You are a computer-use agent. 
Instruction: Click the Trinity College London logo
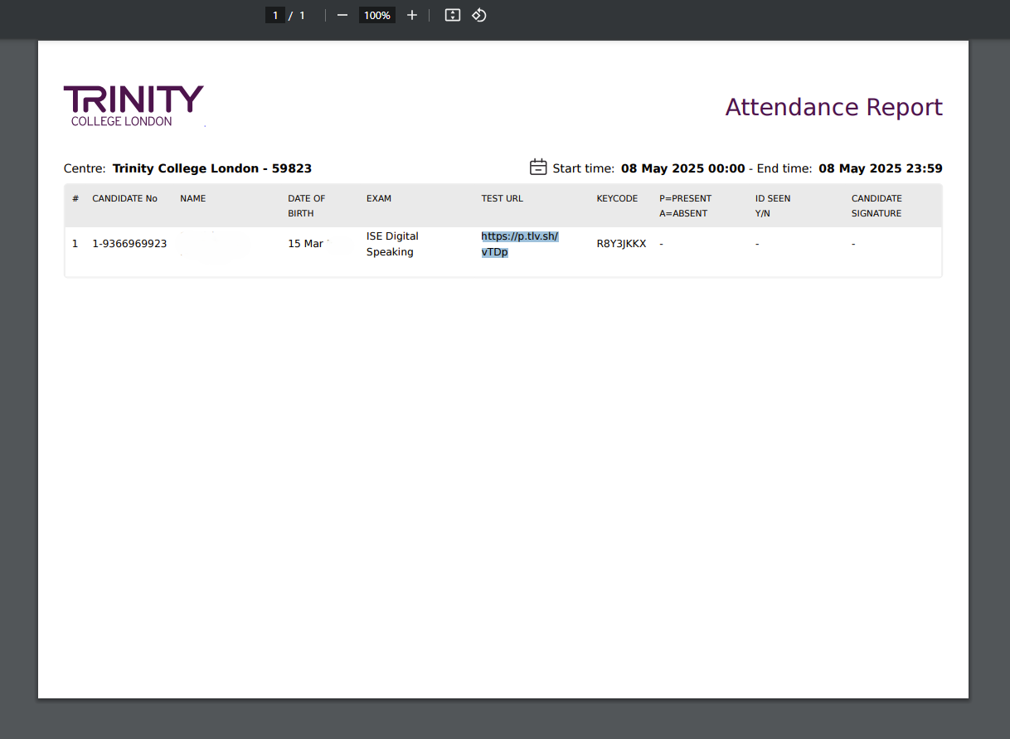pos(134,106)
